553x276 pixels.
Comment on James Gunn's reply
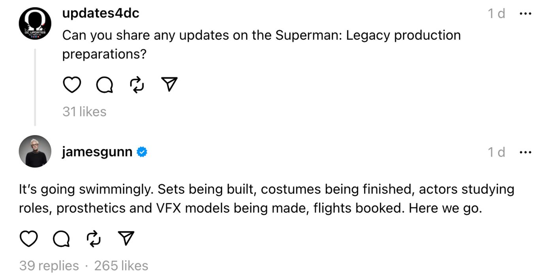click(61, 239)
